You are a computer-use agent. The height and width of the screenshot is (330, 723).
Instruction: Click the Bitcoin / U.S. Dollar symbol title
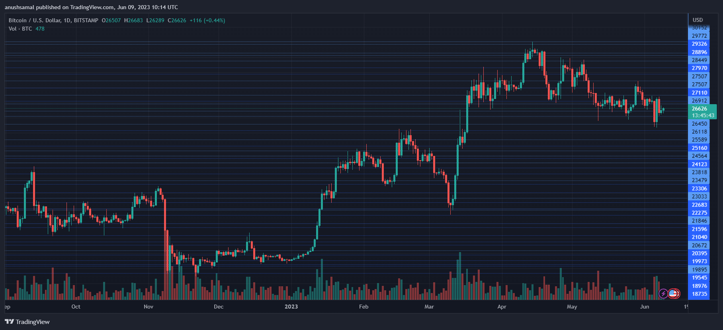pyautogui.click(x=53, y=20)
